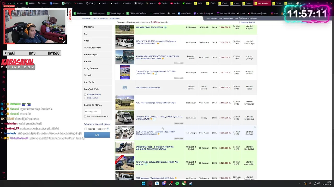Open the Discord taskbar icon
The height and width of the screenshot is (187, 334).
(x=164, y=184)
